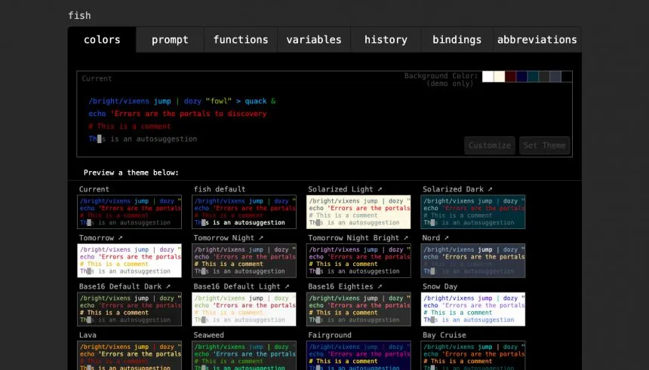Click the "Preview a theme below:" label

[131, 173]
